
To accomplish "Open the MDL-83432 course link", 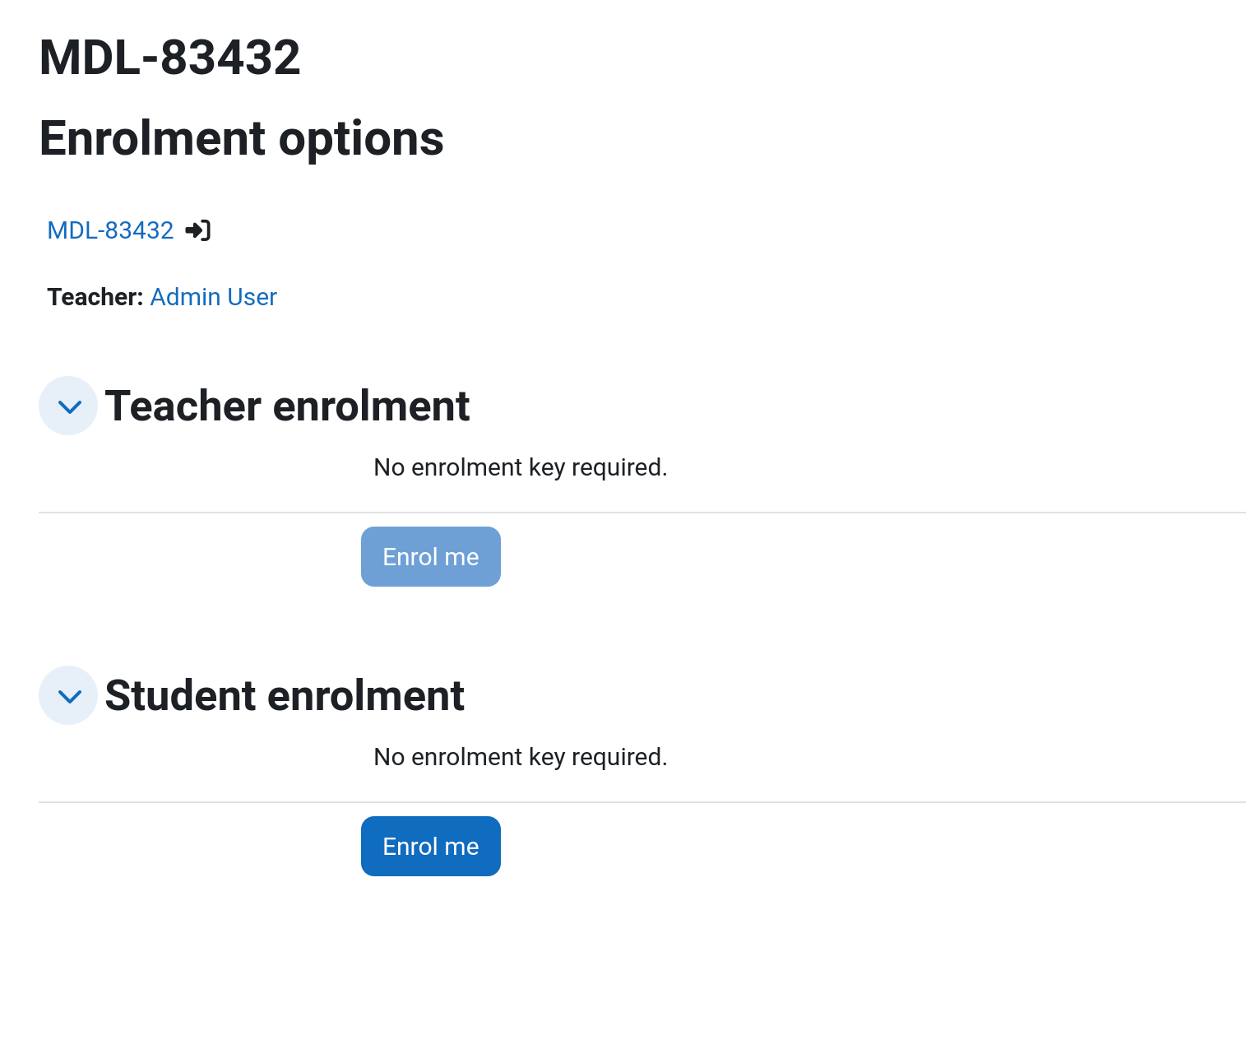I will (110, 230).
